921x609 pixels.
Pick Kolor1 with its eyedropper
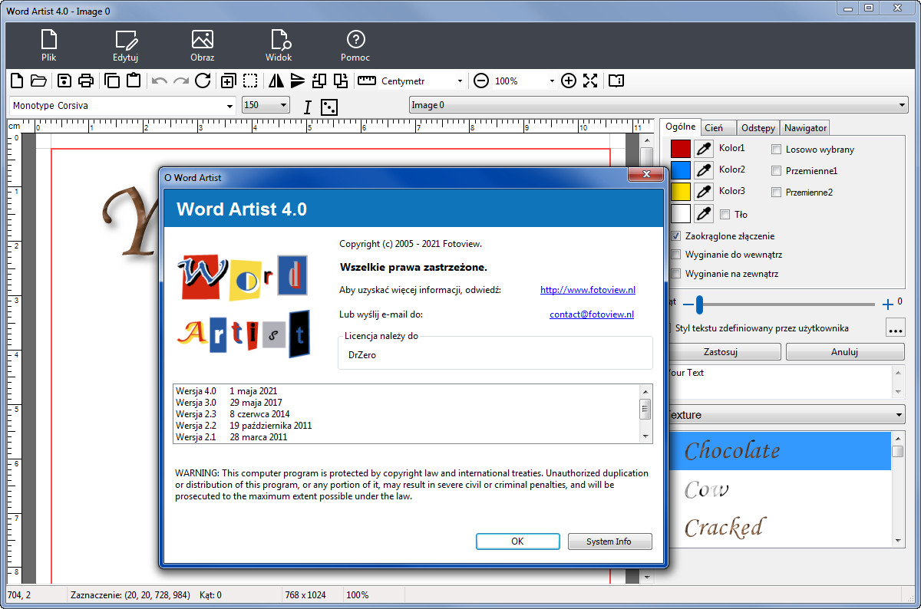[704, 149]
